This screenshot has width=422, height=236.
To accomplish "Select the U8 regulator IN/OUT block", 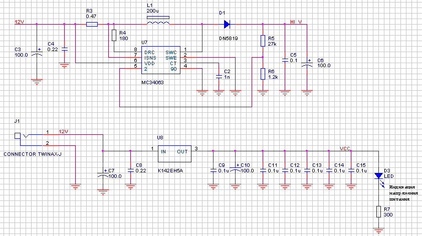I will pos(174,153).
